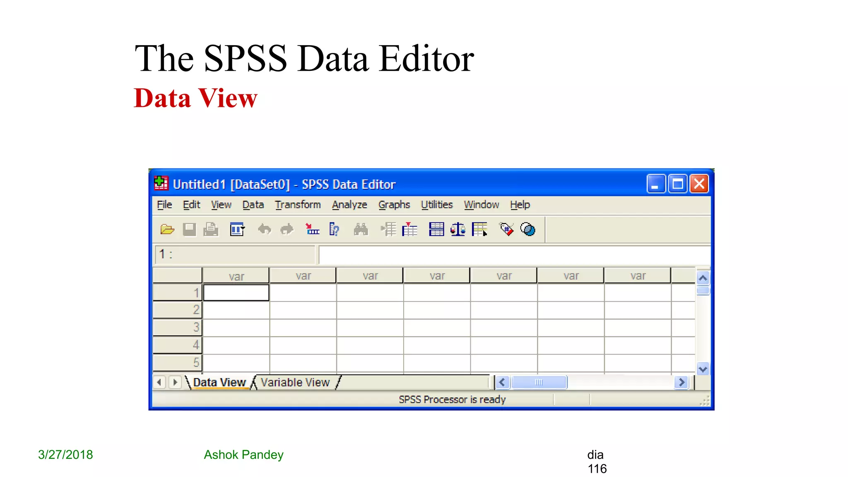Click the Variables info icon
The width and height of the screenshot is (848, 477).
[334, 229]
